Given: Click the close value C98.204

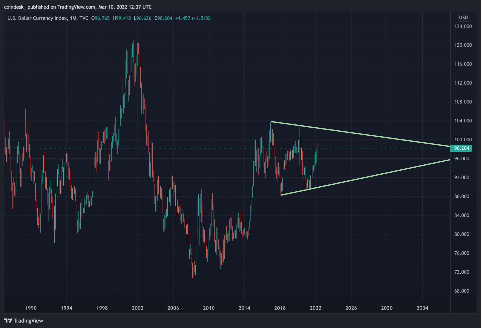Looking at the screenshot, I should coord(163,18).
